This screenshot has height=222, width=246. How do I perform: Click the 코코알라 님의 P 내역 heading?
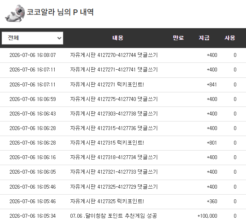[x=60, y=12]
